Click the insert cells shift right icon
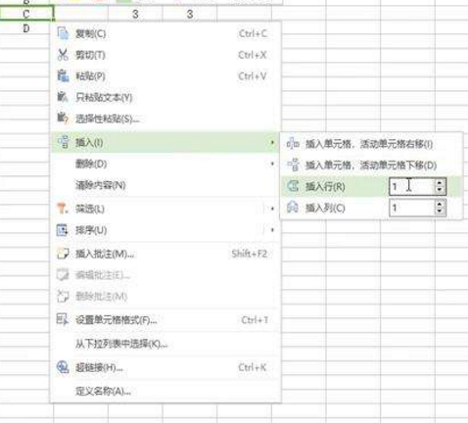The image size is (468, 423). (x=293, y=143)
